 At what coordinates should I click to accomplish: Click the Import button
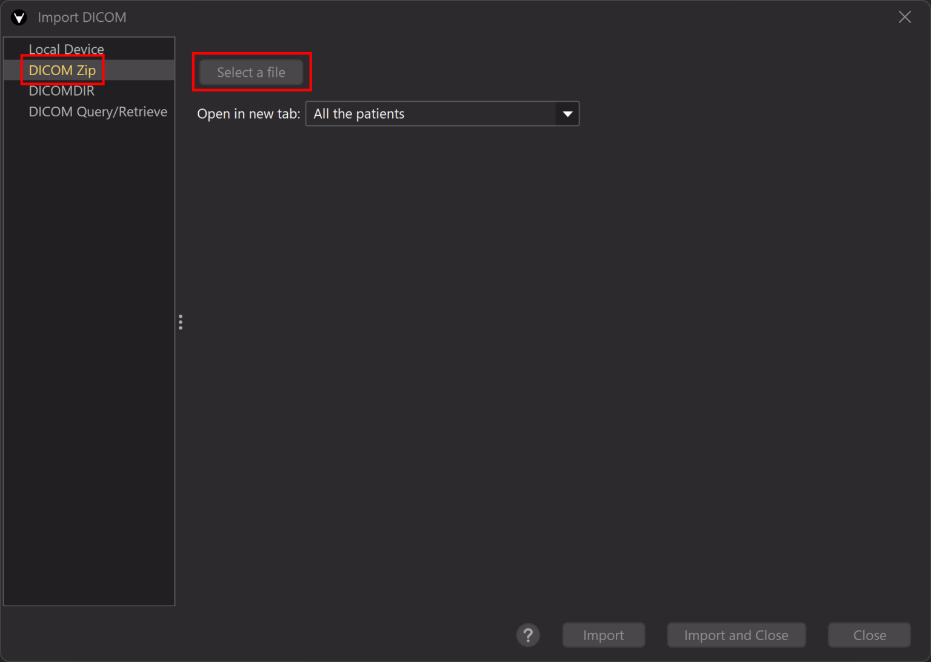click(603, 635)
